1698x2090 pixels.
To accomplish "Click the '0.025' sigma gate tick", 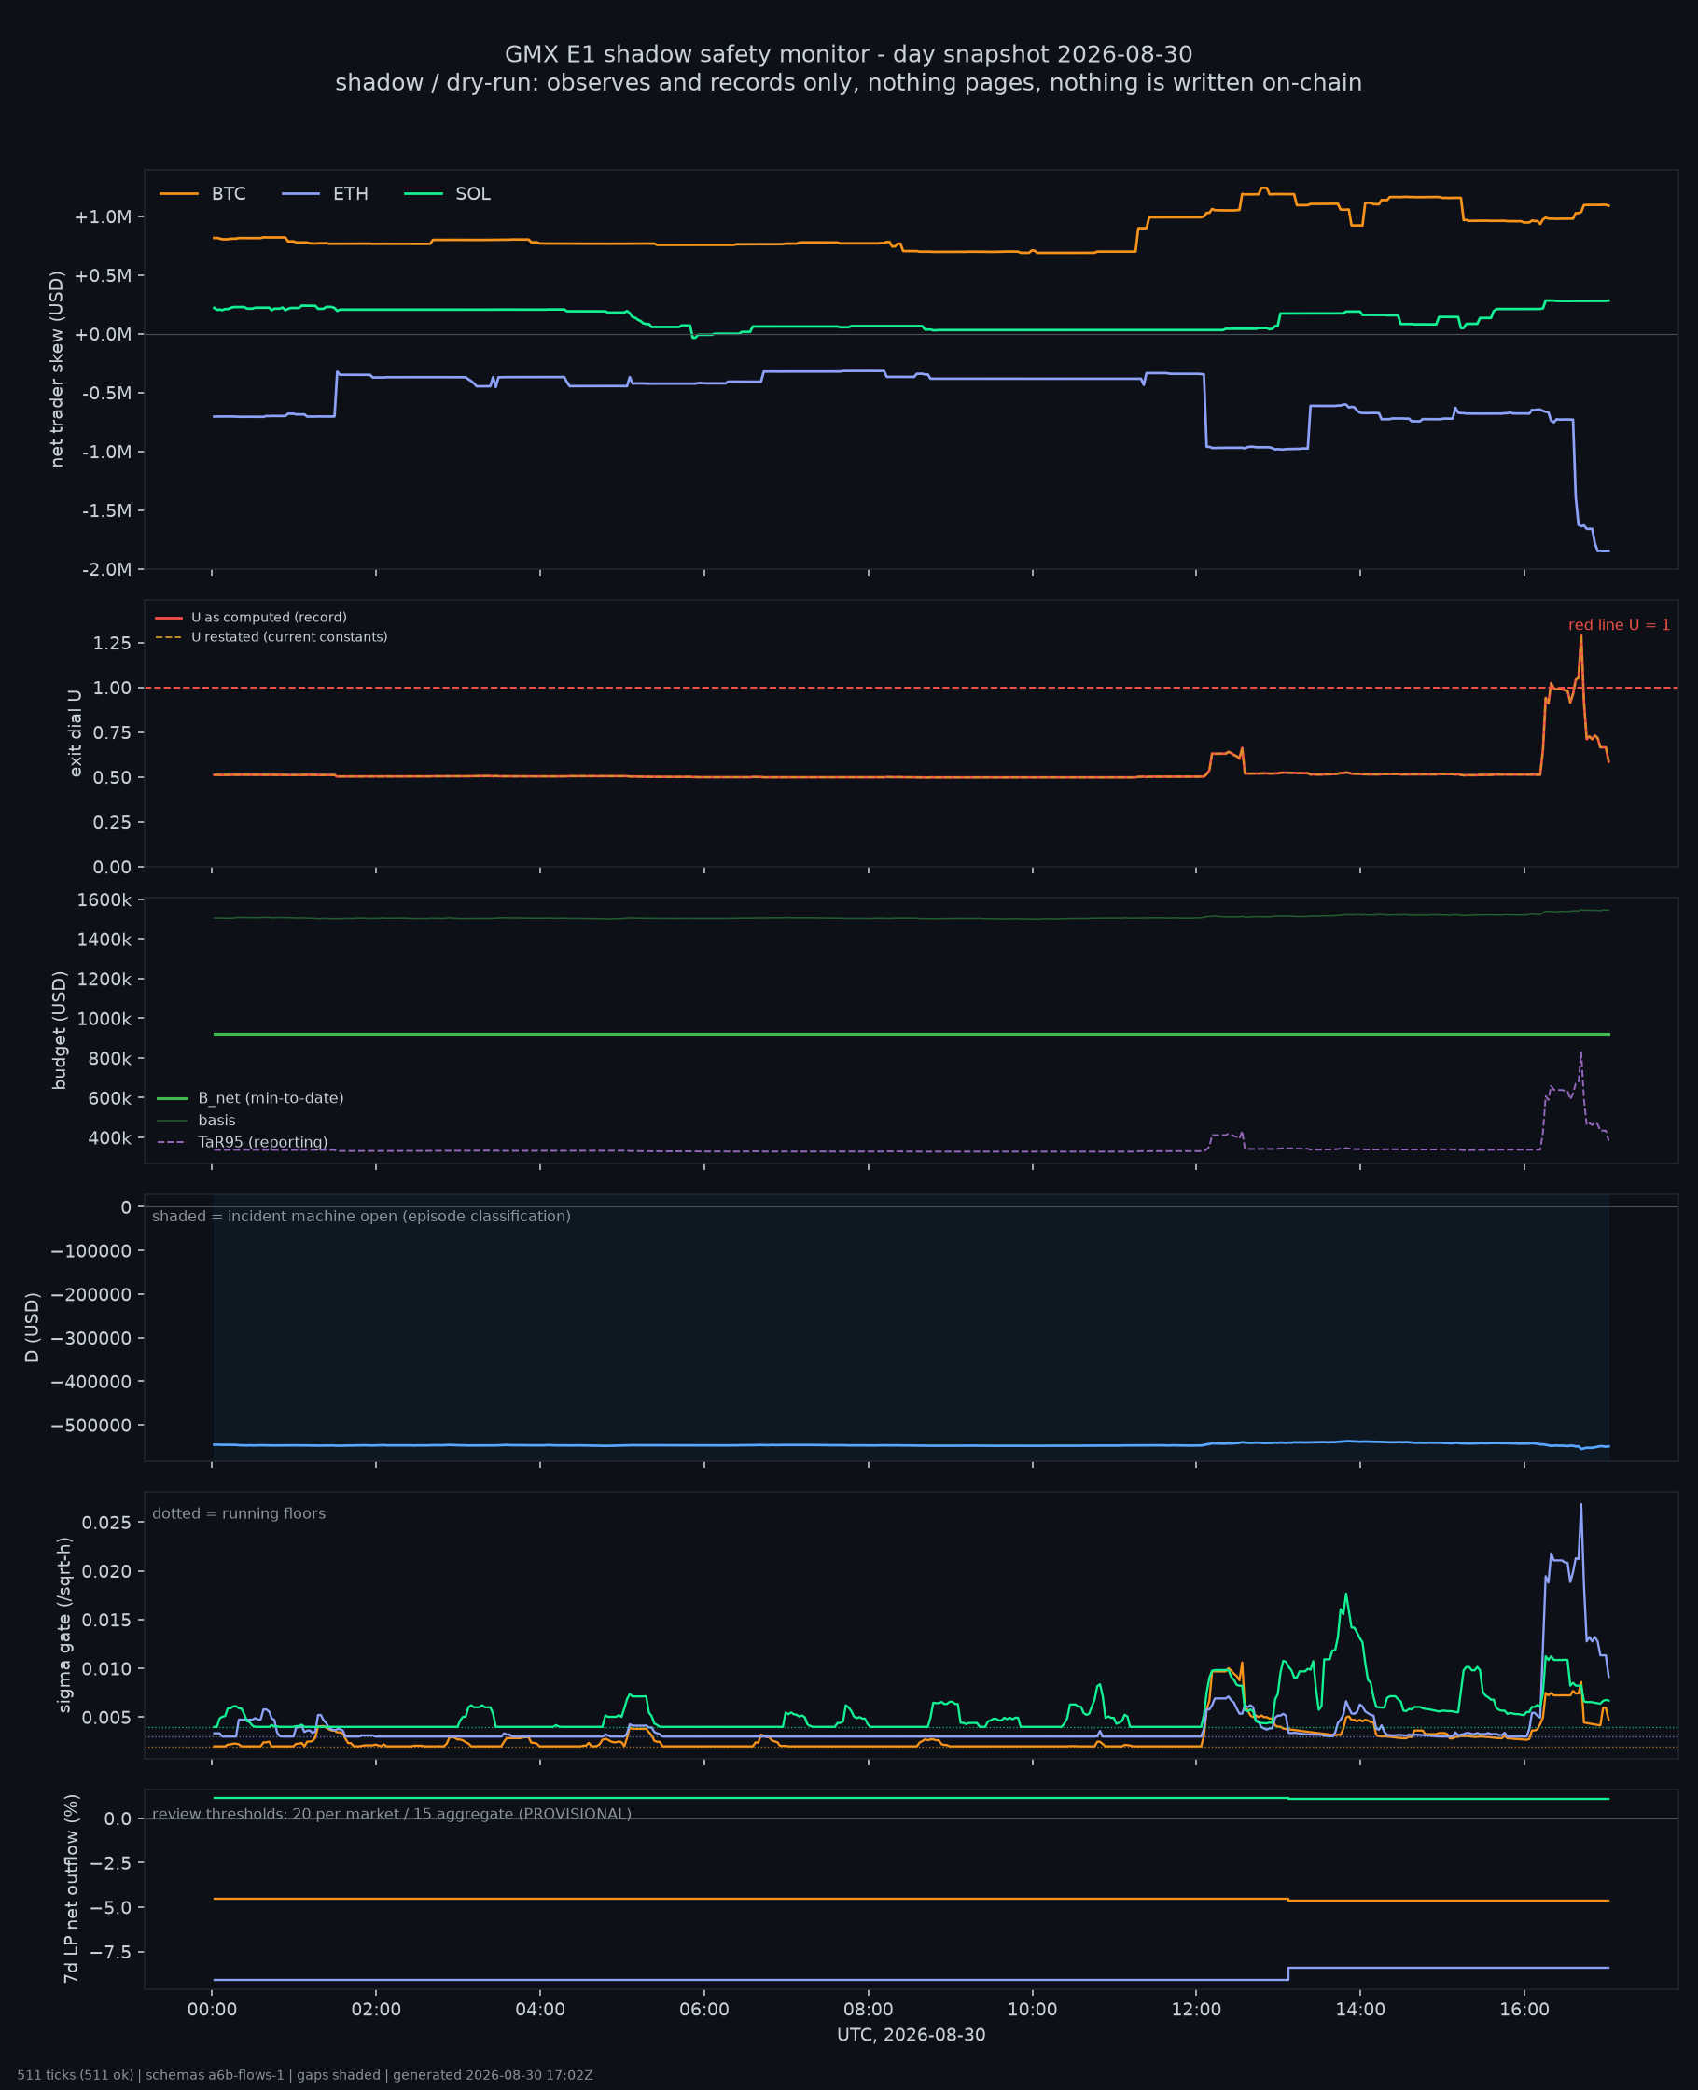I will point(106,1523).
